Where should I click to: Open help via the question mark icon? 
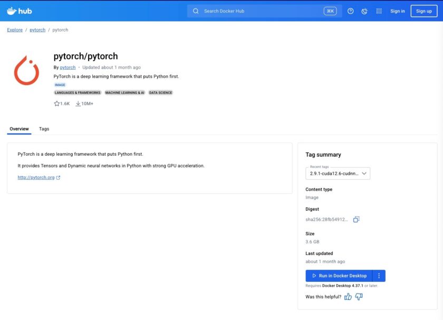pos(350,11)
